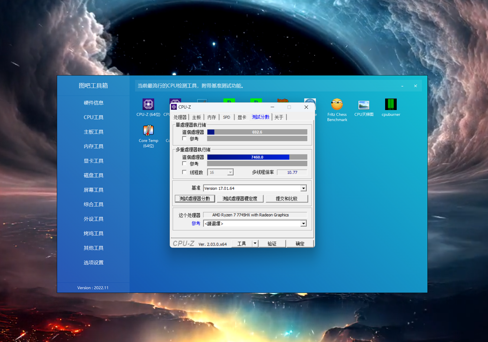Open 硬件信息 in the sidebar
The width and height of the screenshot is (488, 342).
(x=93, y=103)
